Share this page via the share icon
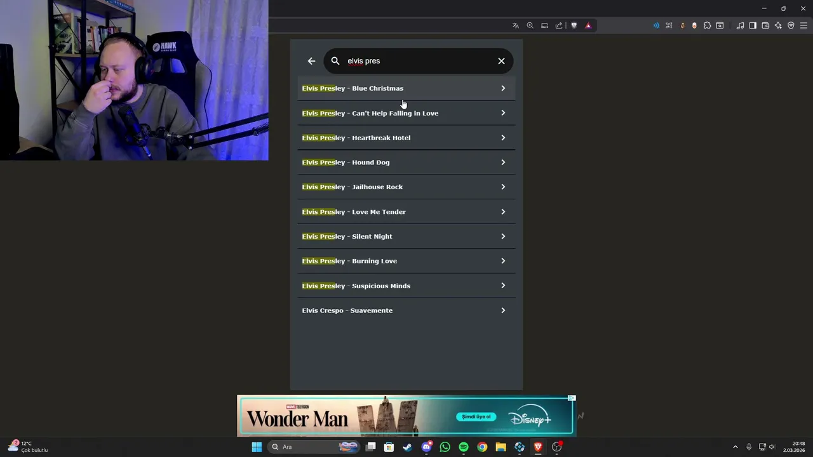Screen dimensions: 813x457 [559, 25]
